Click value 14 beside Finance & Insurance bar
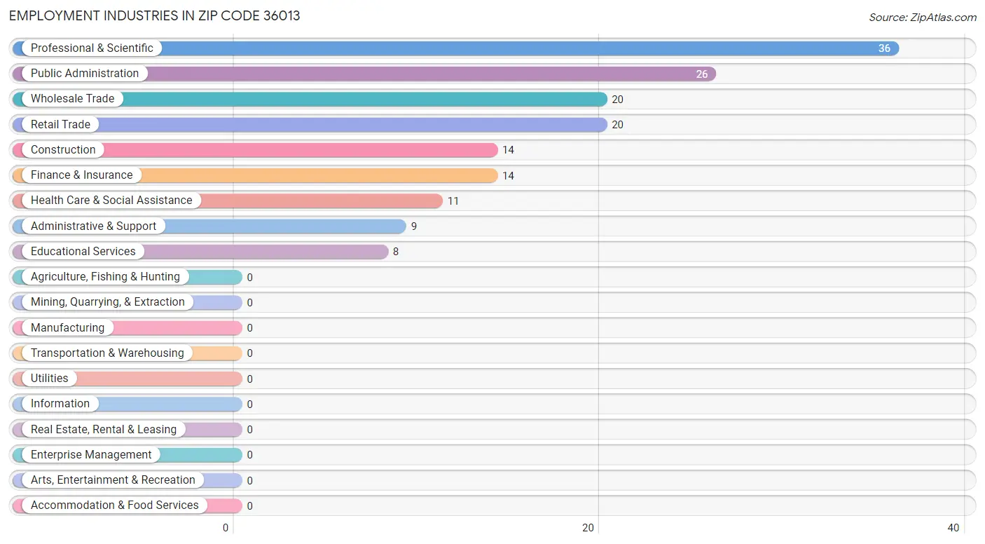The width and height of the screenshot is (985, 544). pyautogui.click(x=508, y=176)
